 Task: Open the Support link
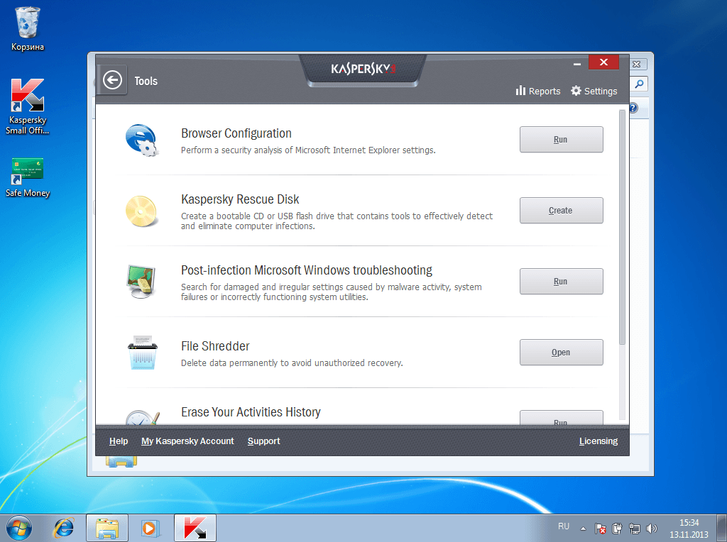pyautogui.click(x=264, y=441)
